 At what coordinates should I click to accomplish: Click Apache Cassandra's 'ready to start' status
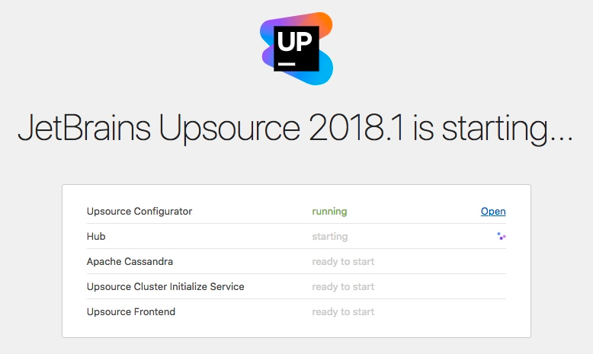point(343,262)
